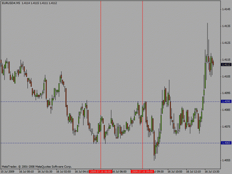The width and height of the screenshot is (232, 174).
Task: Click the 16 Jul 01:30 time axis label
Action: point(45,171)
